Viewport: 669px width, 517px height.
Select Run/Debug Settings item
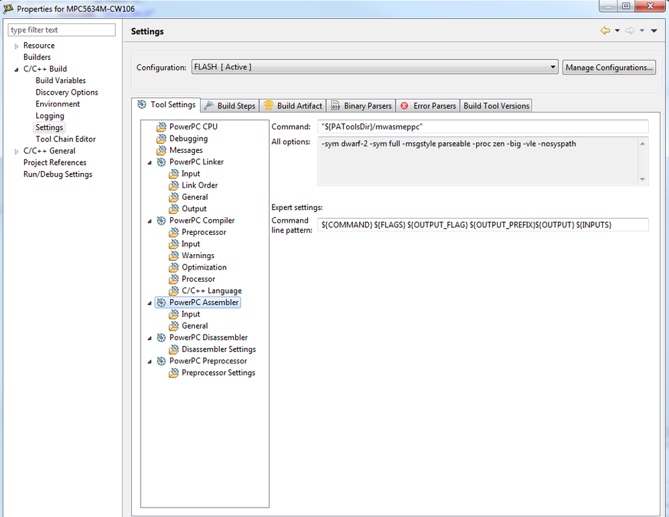coord(58,174)
